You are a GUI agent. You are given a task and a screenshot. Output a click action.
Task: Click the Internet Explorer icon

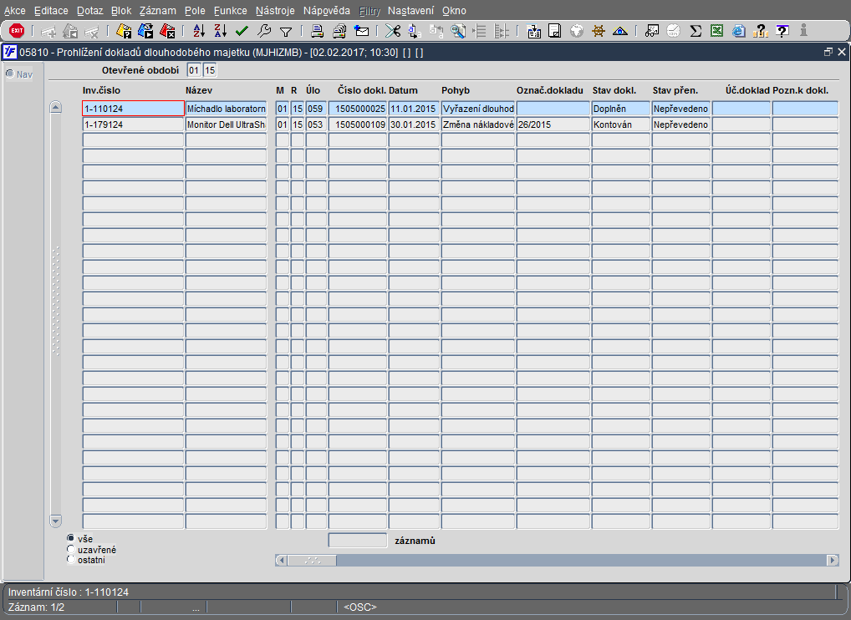click(739, 31)
